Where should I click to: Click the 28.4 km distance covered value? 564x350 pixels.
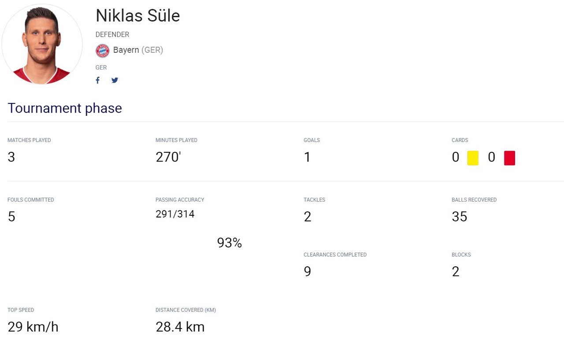180,327
